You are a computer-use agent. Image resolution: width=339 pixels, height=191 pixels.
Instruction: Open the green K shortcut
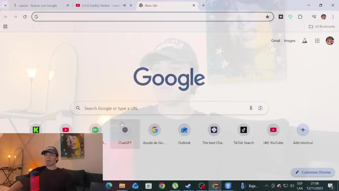tap(36, 130)
